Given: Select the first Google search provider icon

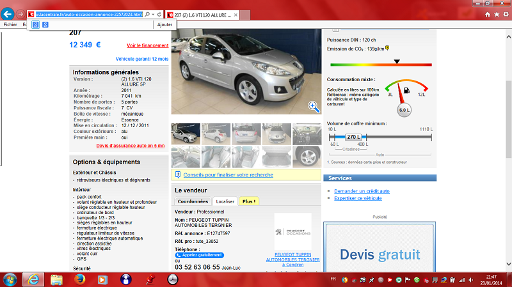Looking at the screenshot, I should pos(36,24).
